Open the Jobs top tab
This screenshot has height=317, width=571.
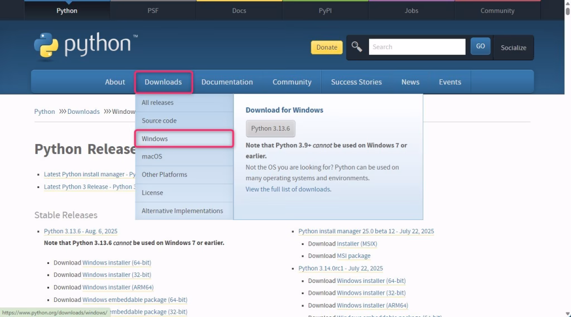tap(412, 11)
